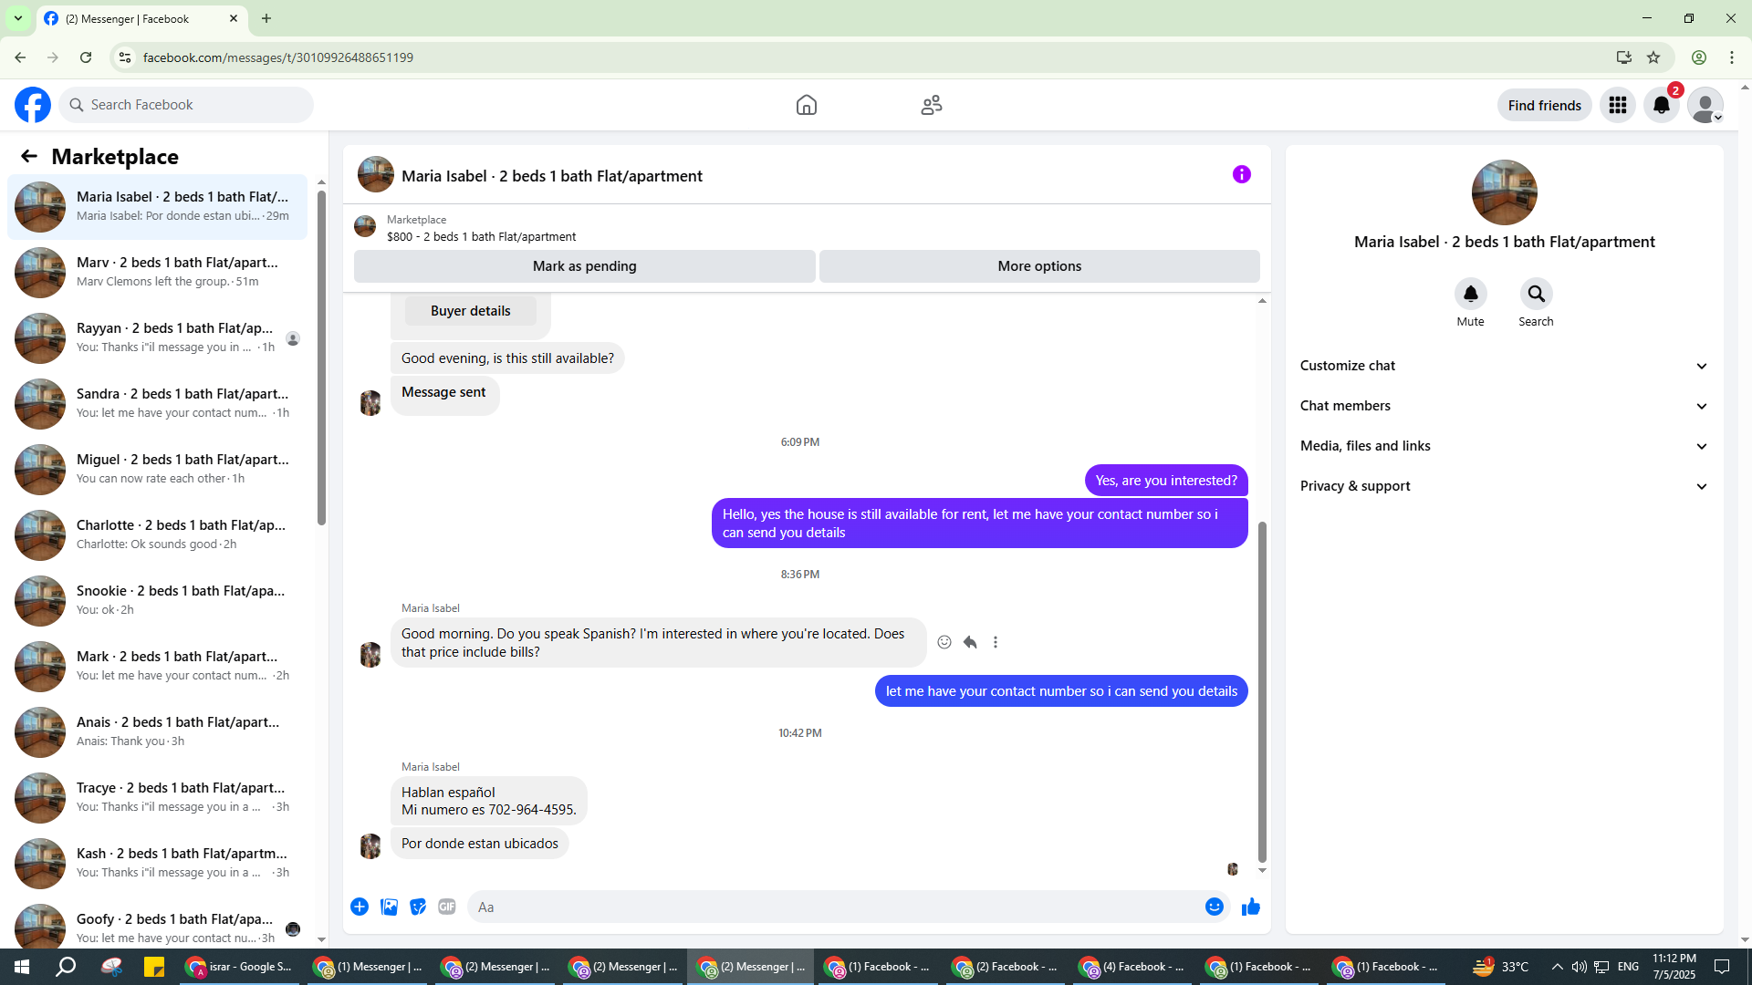The height and width of the screenshot is (985, 1752).
Task: Choose a GIF to send
Action: click(446, 907)
